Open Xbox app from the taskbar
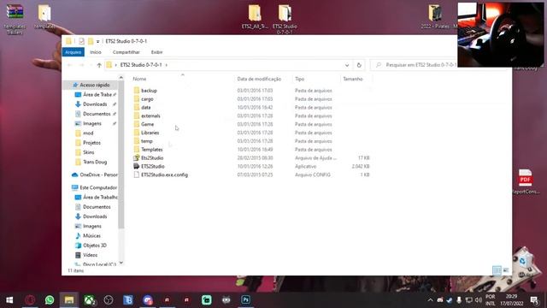Screen dimensions: 547x308 pyautogui.click(x=89, y=299)
